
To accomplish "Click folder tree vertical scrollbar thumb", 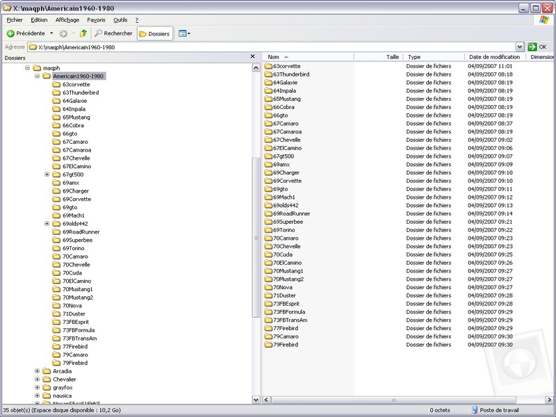I will point(256,238).
